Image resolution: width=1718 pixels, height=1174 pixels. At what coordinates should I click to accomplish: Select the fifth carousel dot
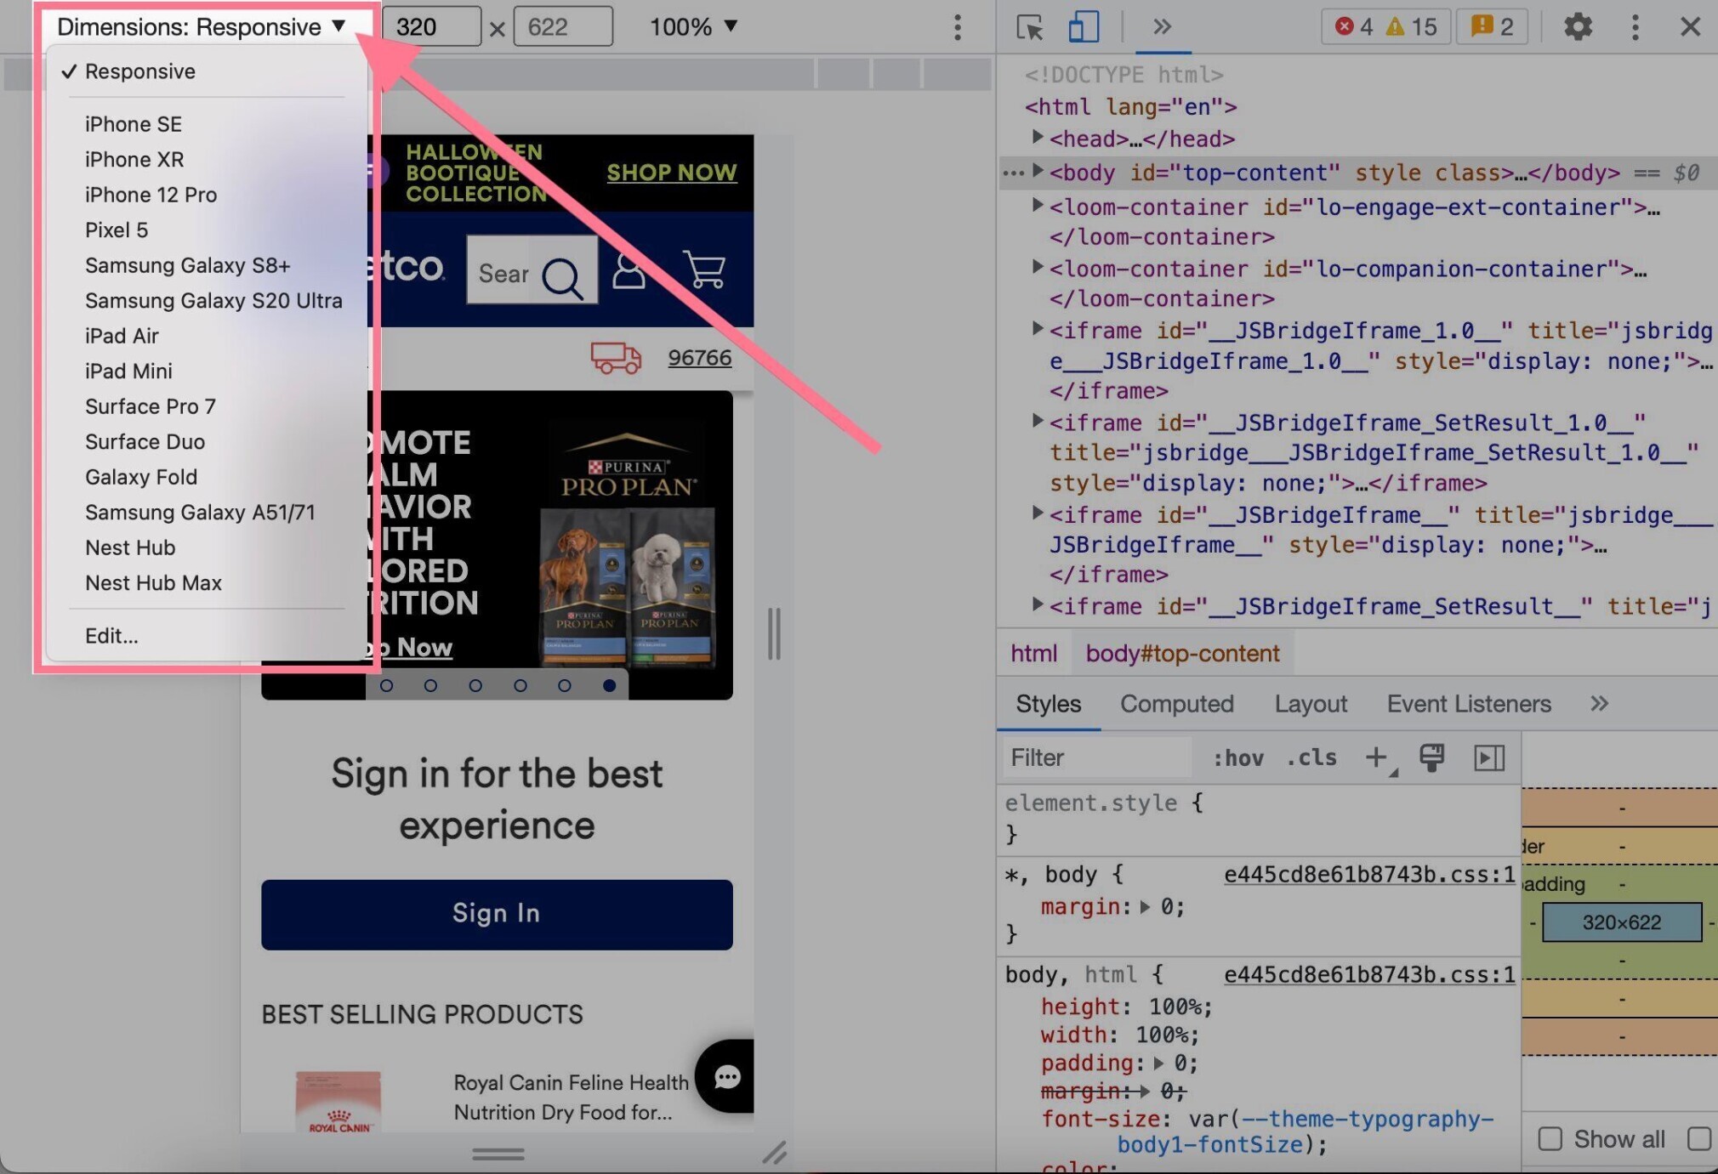coord(564,685)
